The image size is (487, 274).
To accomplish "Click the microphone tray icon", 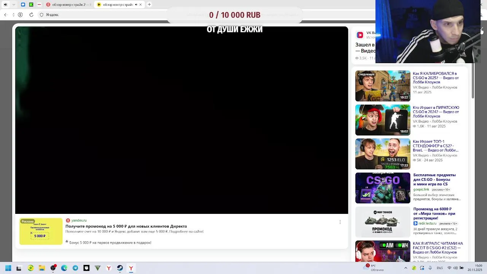I will coord(430,268).
